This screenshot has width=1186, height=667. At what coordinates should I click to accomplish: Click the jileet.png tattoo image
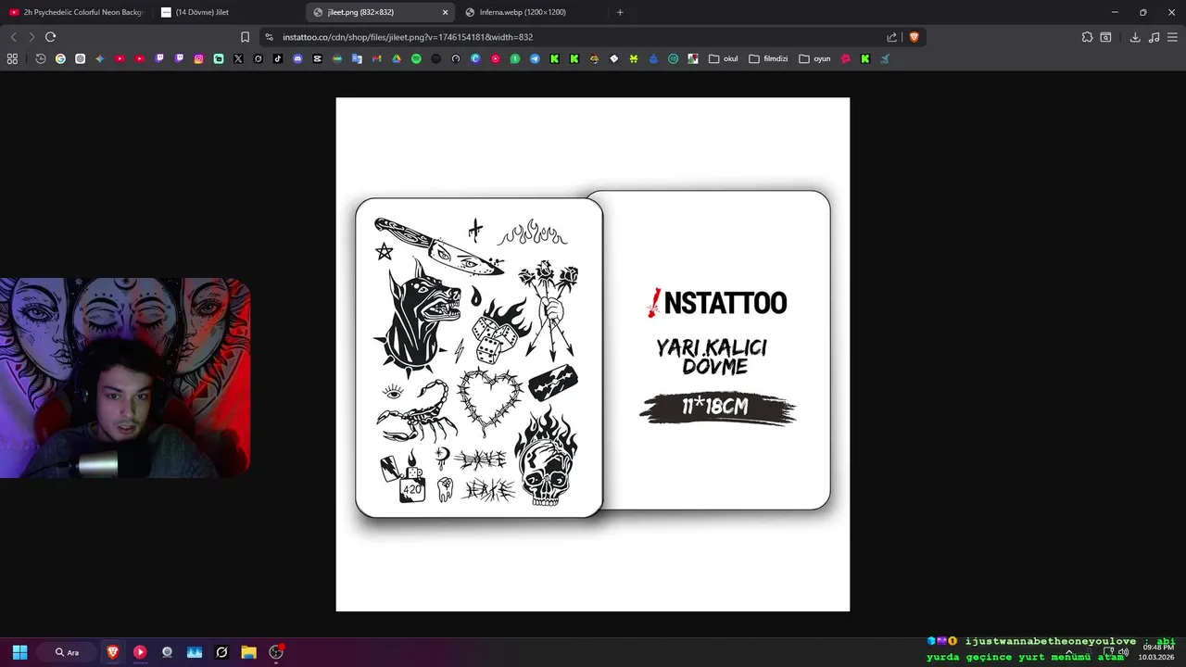(593, 354)
